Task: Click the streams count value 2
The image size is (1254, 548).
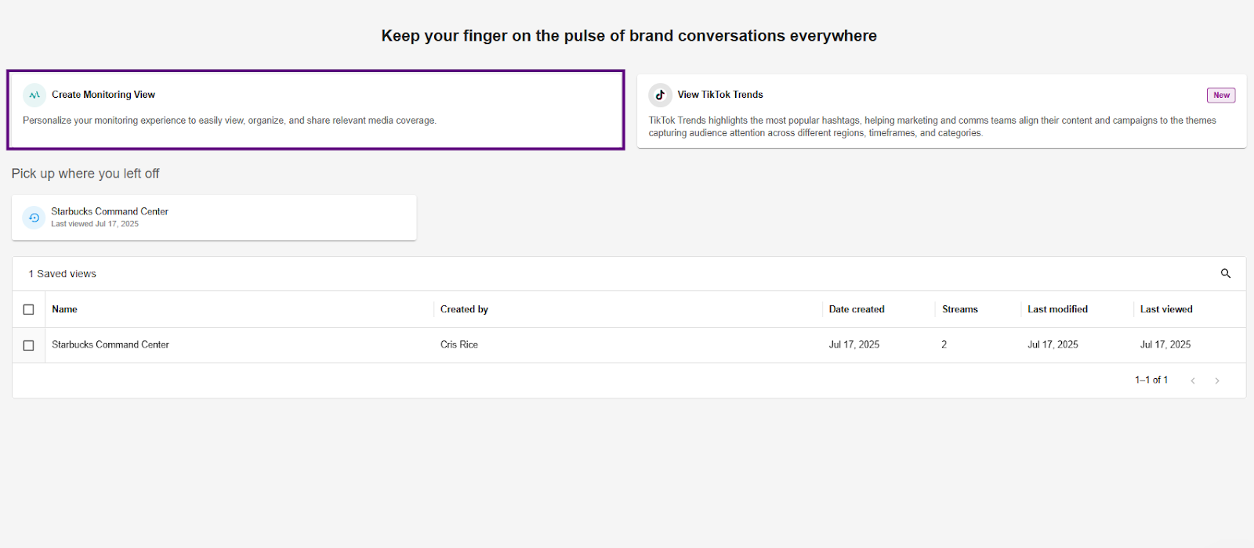Action: click(944, 344)
